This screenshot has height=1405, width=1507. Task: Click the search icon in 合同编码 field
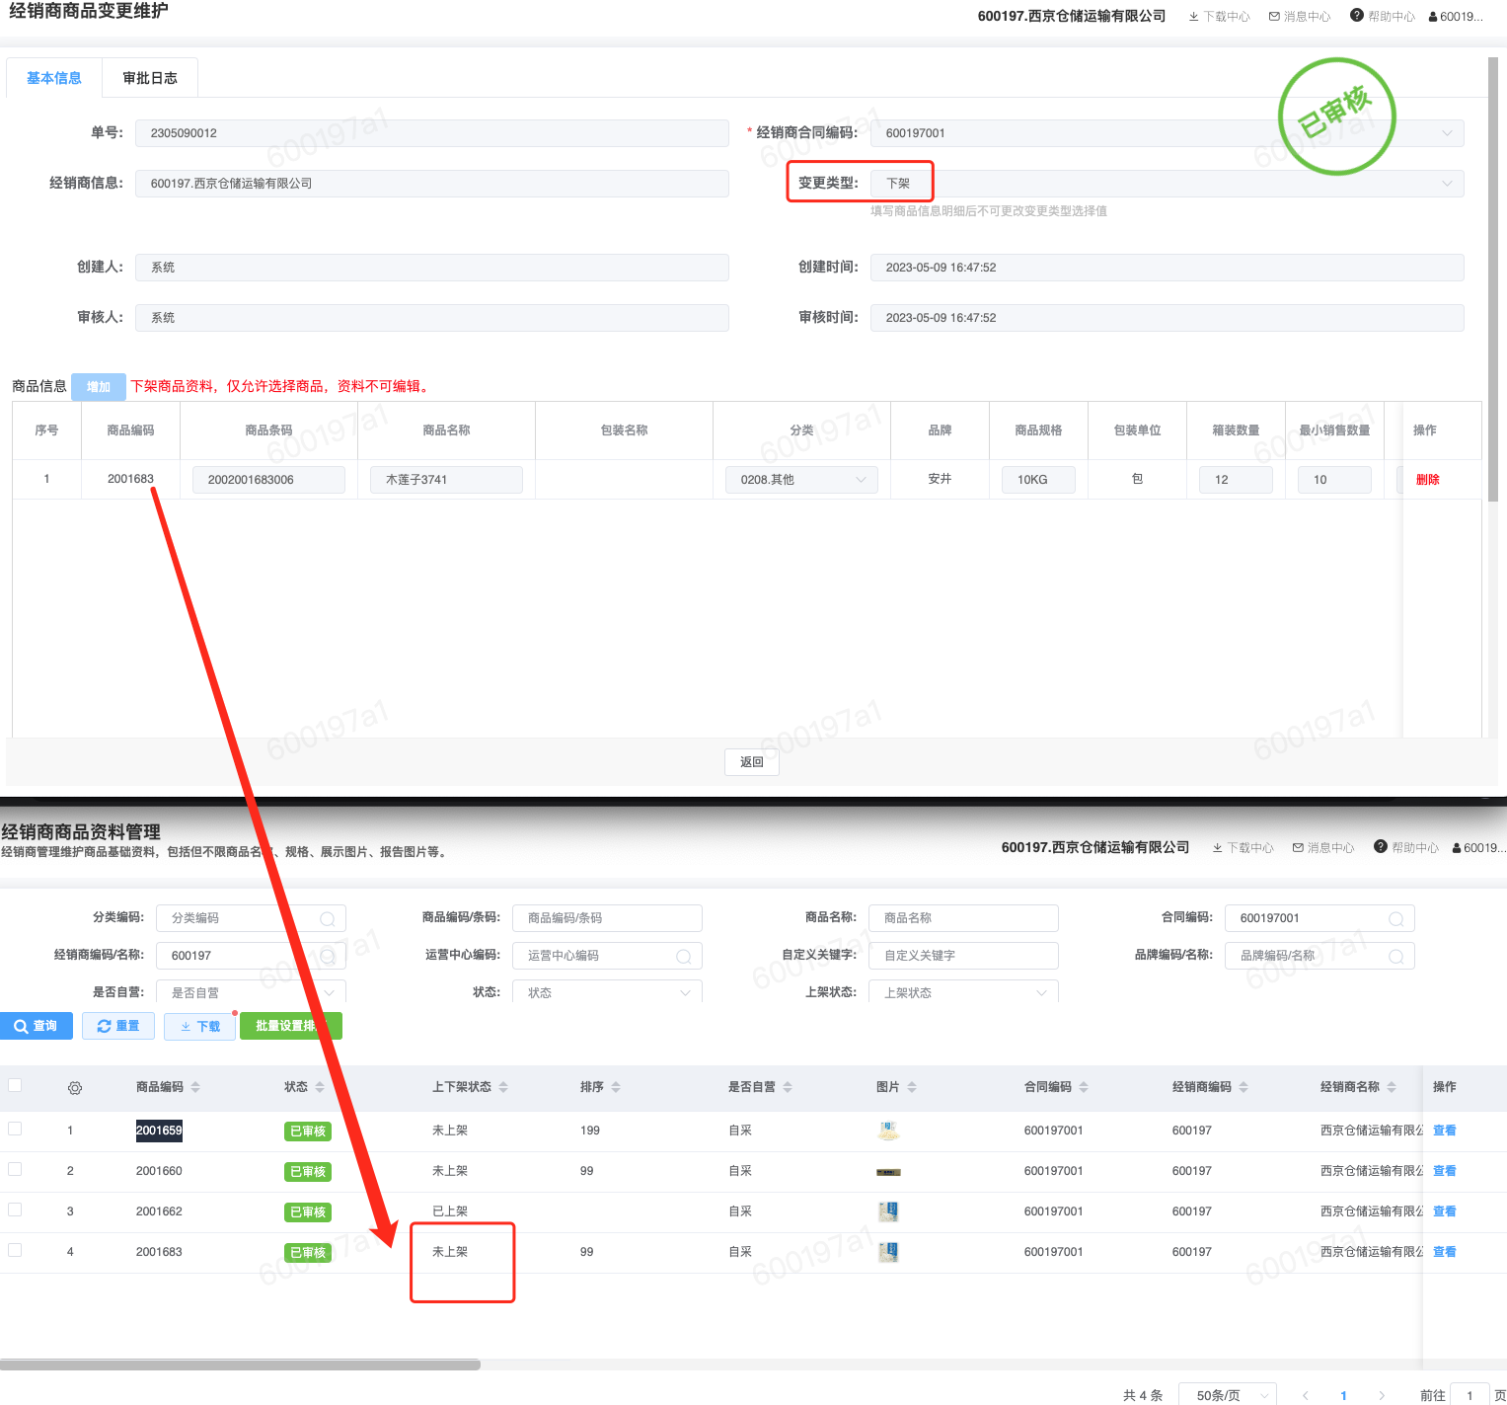pyautogui.click(x=1396, y=919)
